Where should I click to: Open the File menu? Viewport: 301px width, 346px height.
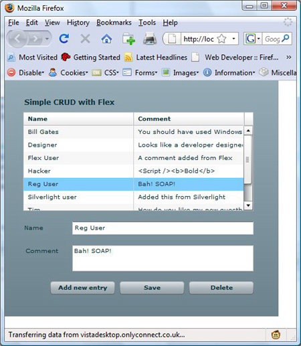[x=13, y=23]
